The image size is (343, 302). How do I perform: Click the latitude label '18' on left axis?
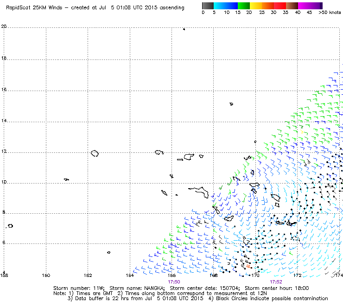pos(4,59)
